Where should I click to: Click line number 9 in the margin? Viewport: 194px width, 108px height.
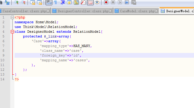[x=3, y=55]
